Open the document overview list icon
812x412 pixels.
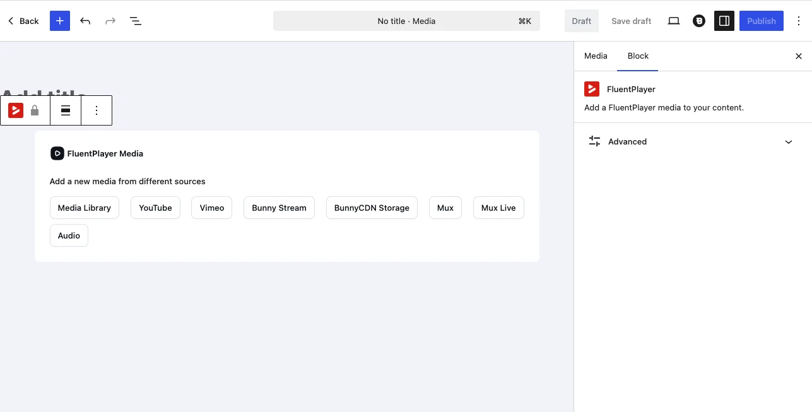(x=136, y=21)
